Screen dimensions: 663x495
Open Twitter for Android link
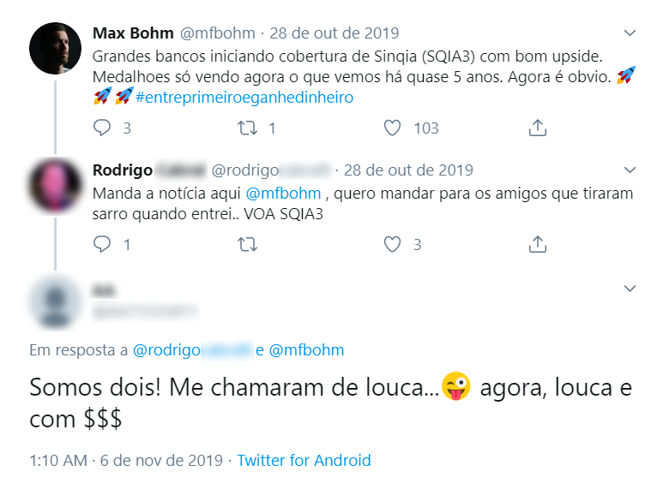(x=304, y=461)
